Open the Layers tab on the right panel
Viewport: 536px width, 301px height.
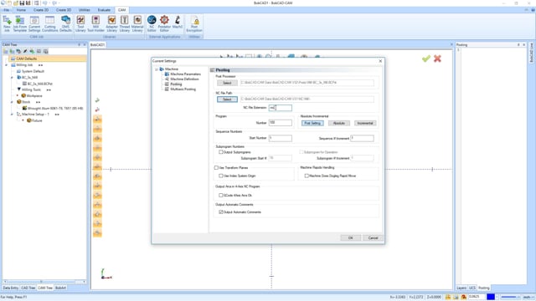461,288
